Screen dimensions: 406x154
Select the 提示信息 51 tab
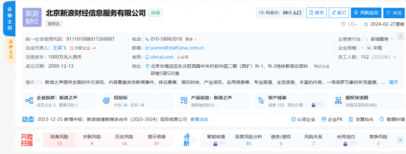157,140
